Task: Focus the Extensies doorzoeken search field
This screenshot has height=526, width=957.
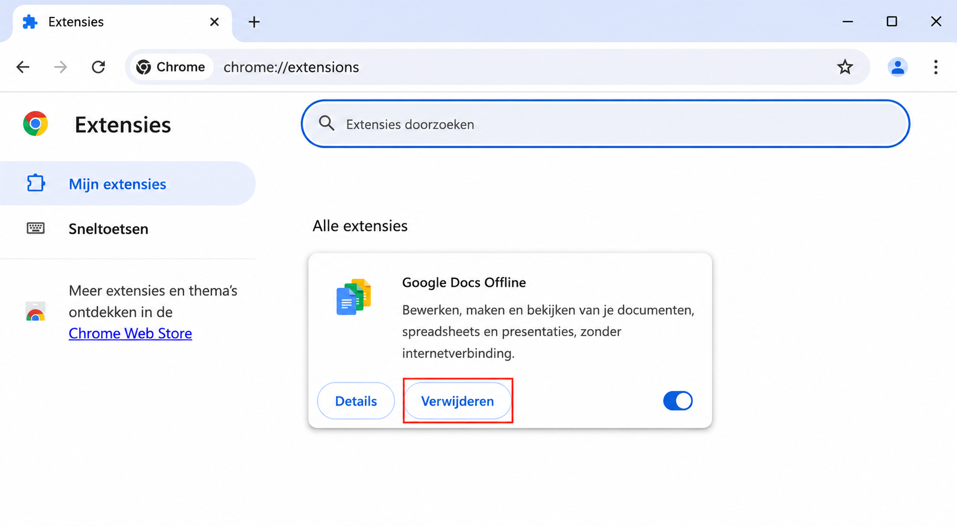Action: pyautogui.click(x=605, y=124)
